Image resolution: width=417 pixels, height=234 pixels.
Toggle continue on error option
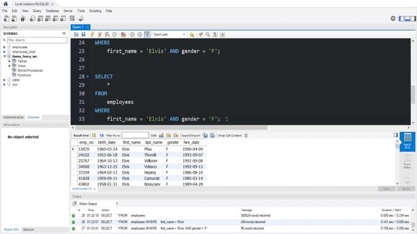tap(123, 34)
